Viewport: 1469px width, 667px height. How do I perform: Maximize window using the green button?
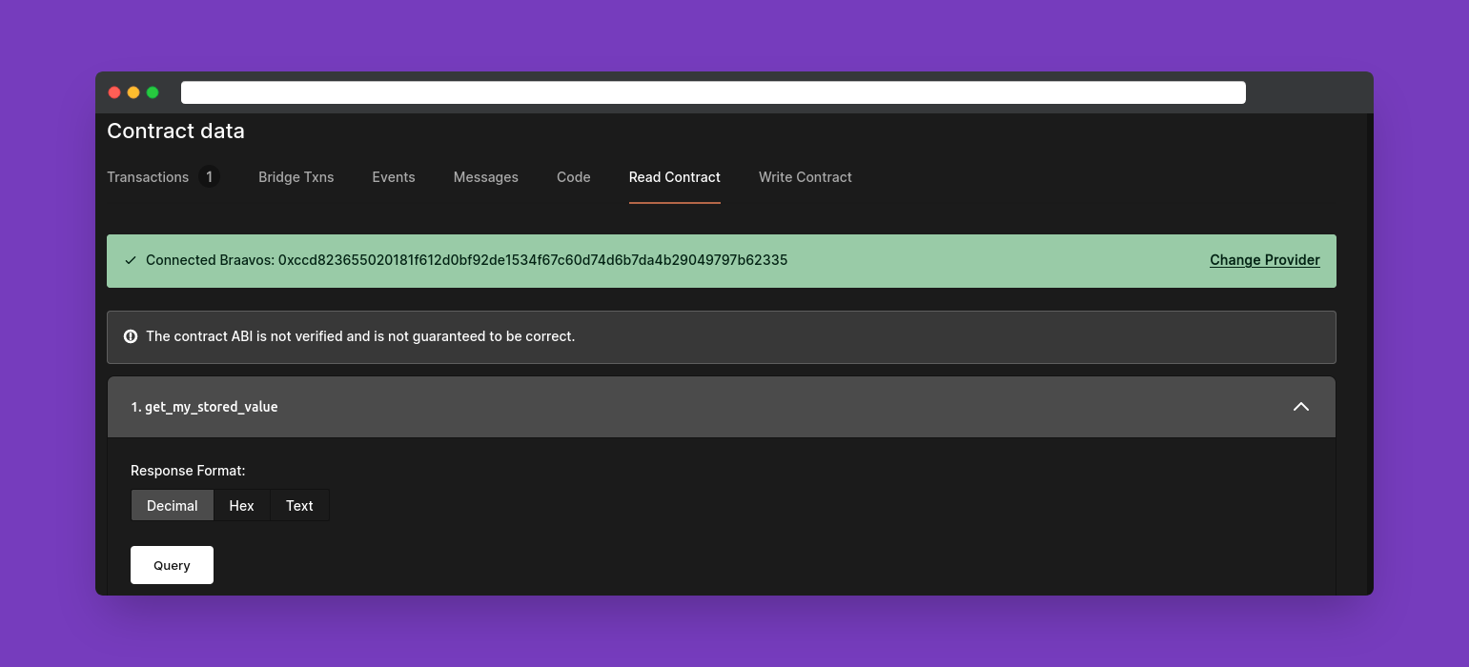pos(153,92)
